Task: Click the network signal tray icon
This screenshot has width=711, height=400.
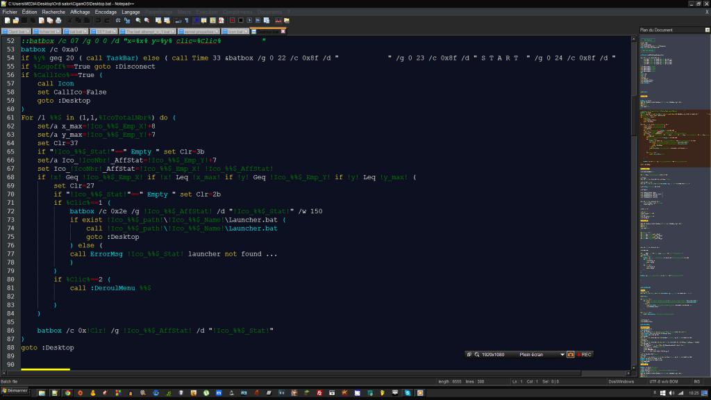Action: point(680,393)
